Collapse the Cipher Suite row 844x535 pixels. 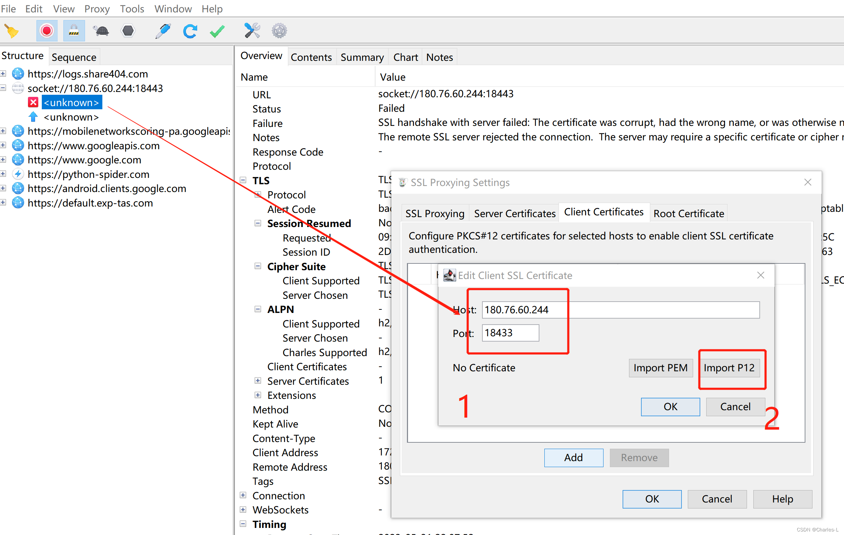tap(258, 266)
